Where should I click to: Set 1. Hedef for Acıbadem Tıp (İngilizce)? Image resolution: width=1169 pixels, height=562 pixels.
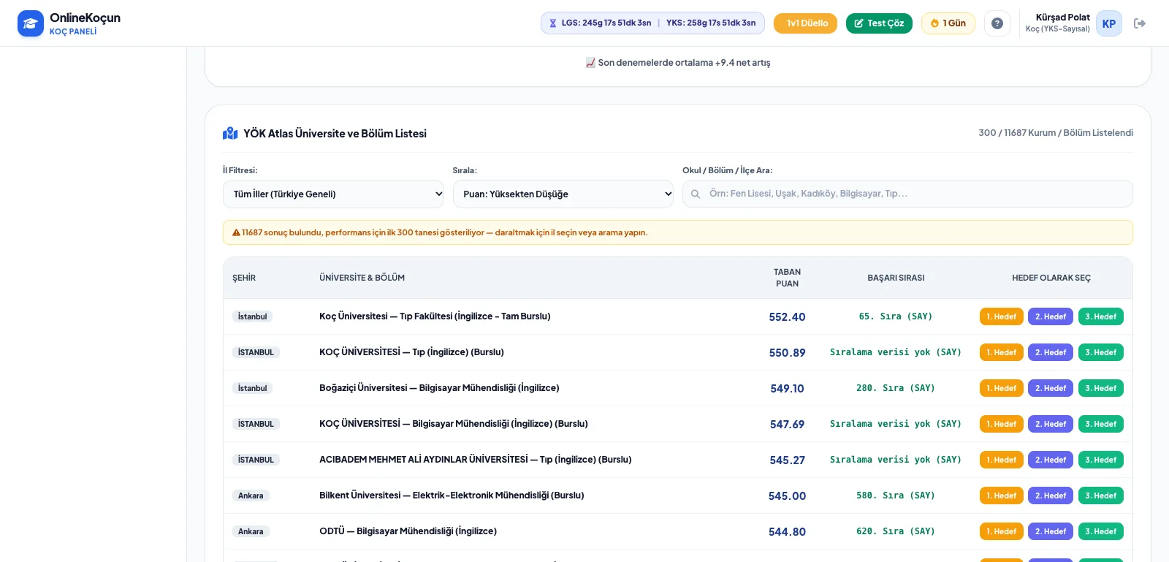point(1002,460)
